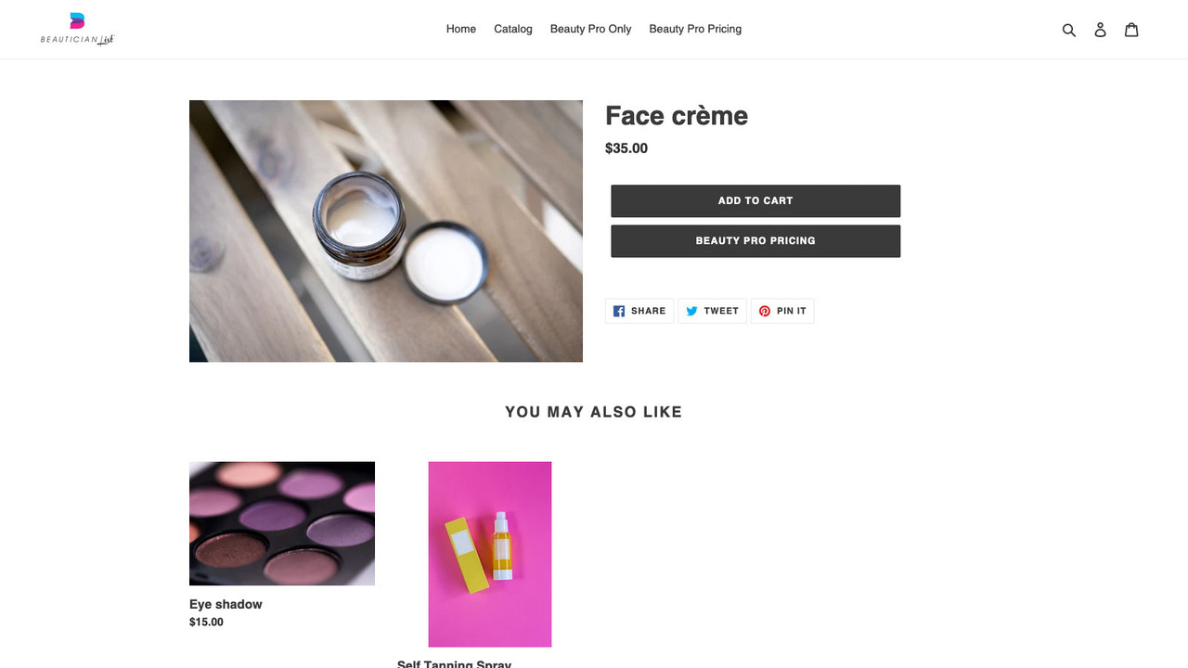
Task: Click the Face crème product photo
Action: (x=385, y=230)
